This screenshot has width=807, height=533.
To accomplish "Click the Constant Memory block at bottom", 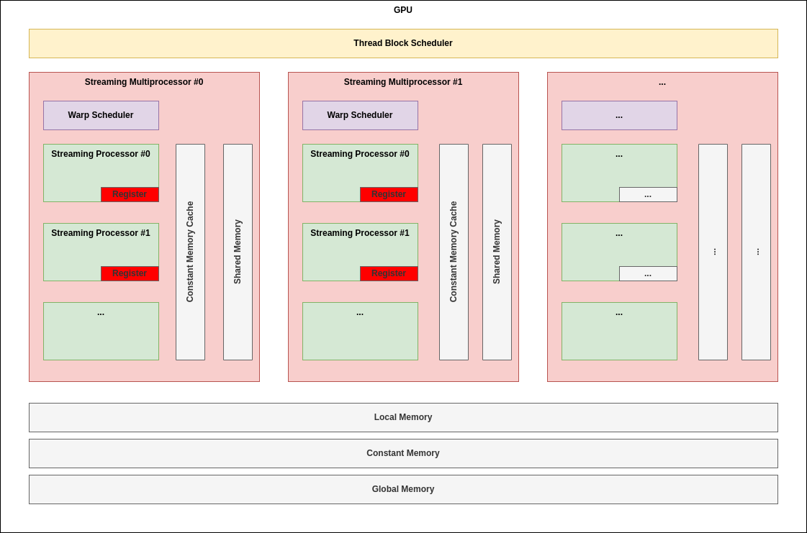I will (403, 453).
